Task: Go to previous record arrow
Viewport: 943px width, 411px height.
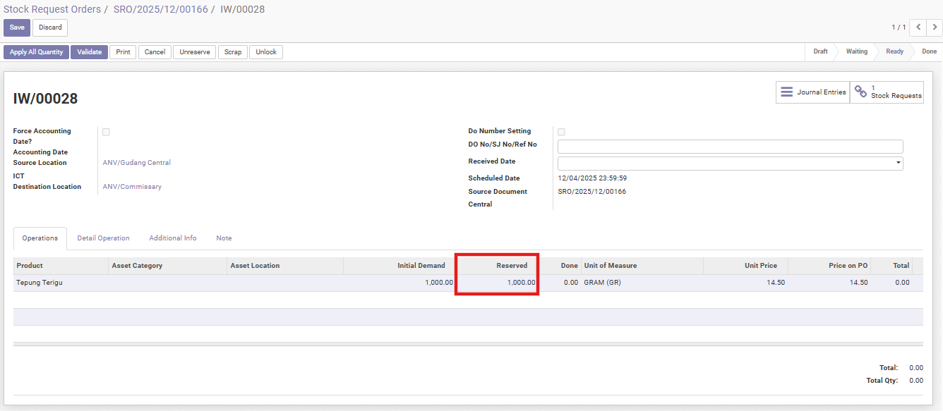Action: 918,27
